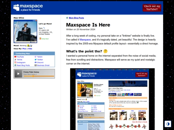Click the maxspace logo in the header
This screenshot has height=130, width=174.
(x=28, y=8)
